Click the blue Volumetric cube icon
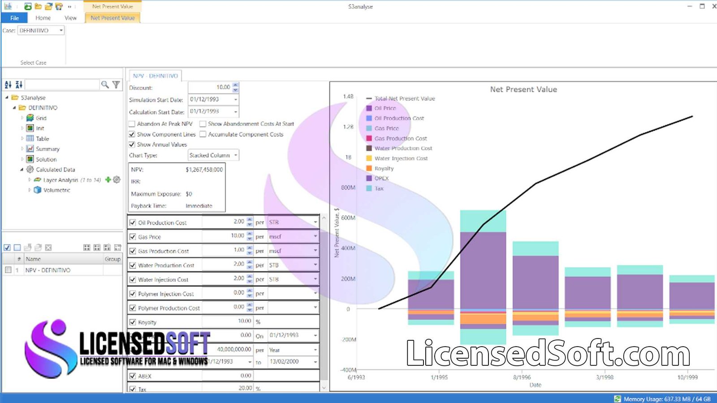This screenshot has height=403, width=717. [x=38, y=190]
